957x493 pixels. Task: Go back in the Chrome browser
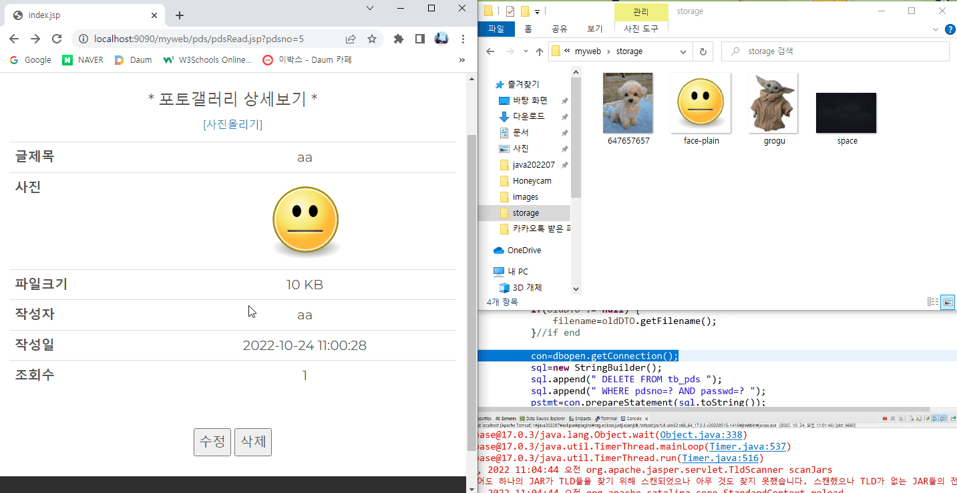click(x=14, y=39)
